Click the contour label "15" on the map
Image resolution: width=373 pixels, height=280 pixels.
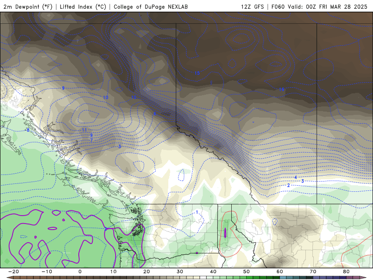coord(197,73)
